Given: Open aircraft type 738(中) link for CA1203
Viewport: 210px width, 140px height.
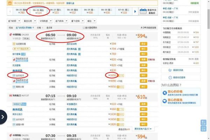Looking at the screenshot, I should pyautogui.click(x=26, y=38).
